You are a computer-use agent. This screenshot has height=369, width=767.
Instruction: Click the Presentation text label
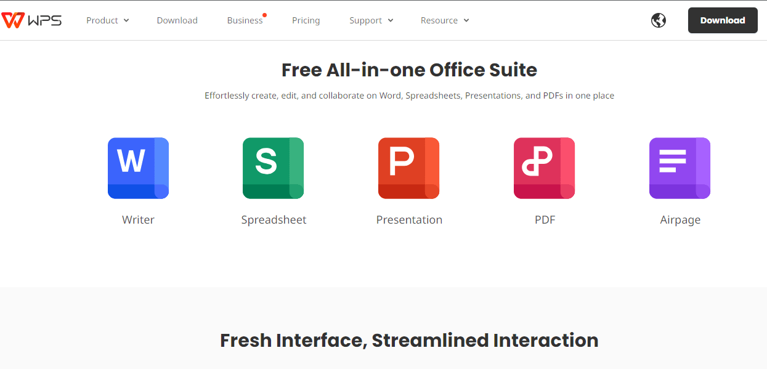pyautogui.click(x=409, y=219)
